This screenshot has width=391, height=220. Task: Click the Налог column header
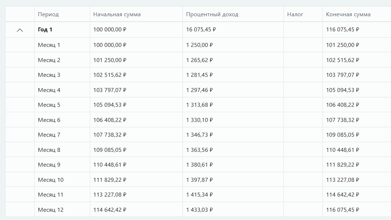(x=295, y=14)
